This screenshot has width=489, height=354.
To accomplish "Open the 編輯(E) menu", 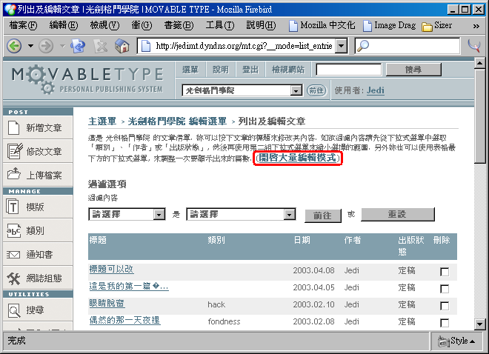I will tap(64, 25).
